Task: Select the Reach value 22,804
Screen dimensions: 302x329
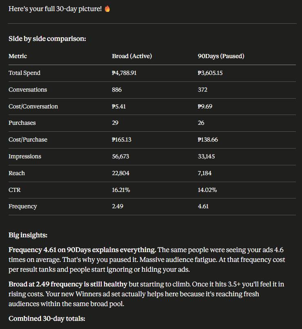Action: point(120,173)
